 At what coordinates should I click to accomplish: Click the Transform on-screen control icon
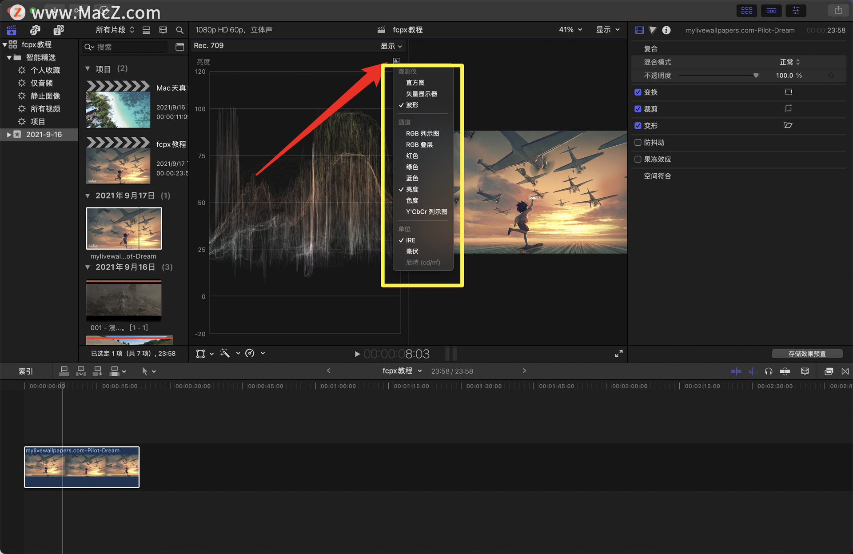(788, 92)
